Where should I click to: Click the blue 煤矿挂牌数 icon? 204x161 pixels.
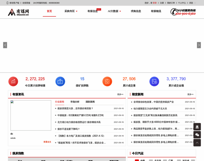(60, 82)
